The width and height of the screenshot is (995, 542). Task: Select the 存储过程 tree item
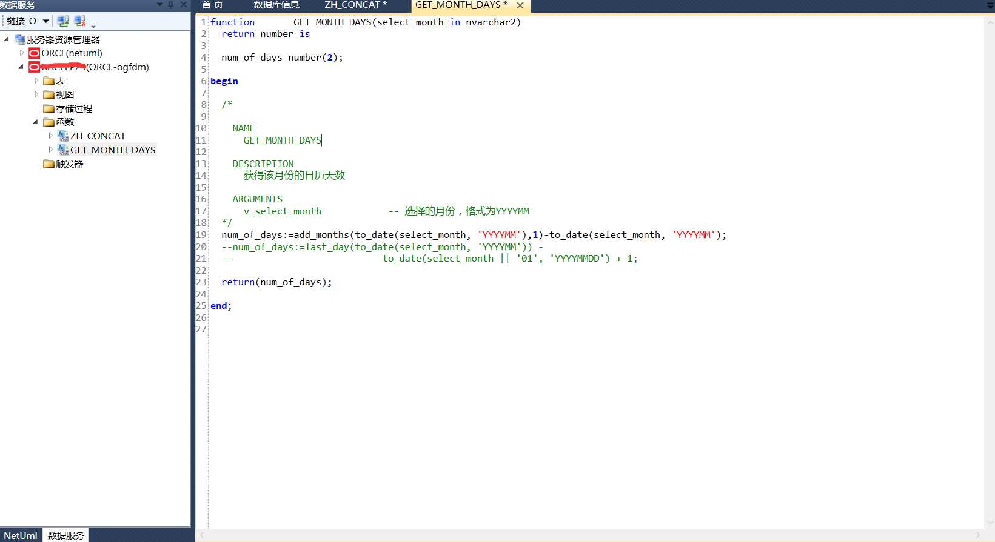coord(74,108)
